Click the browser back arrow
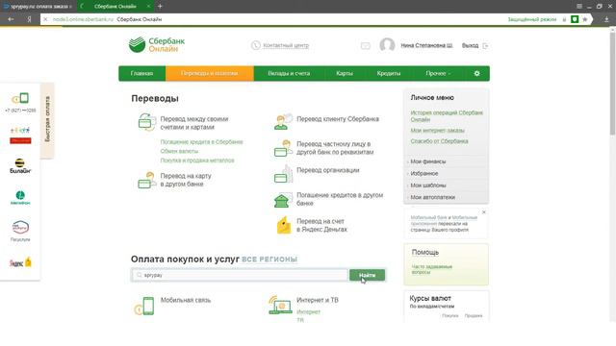Image resolution: width=616 pixels, height=346 pixels. pos(11,19)
